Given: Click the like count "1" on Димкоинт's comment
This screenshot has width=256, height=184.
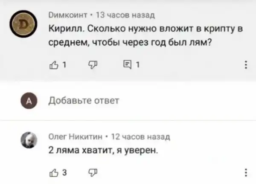Looking at the screenshot, I should (61, 66).
